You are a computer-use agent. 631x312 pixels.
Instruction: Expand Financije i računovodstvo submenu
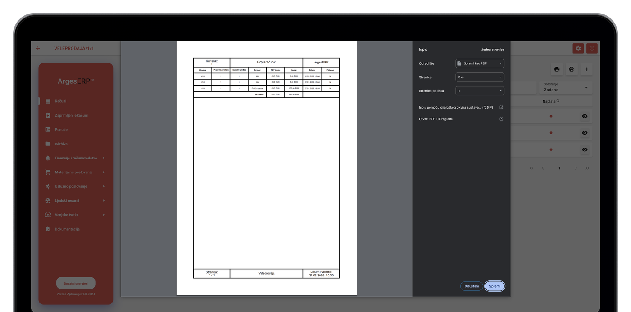[x=76, y=158]
